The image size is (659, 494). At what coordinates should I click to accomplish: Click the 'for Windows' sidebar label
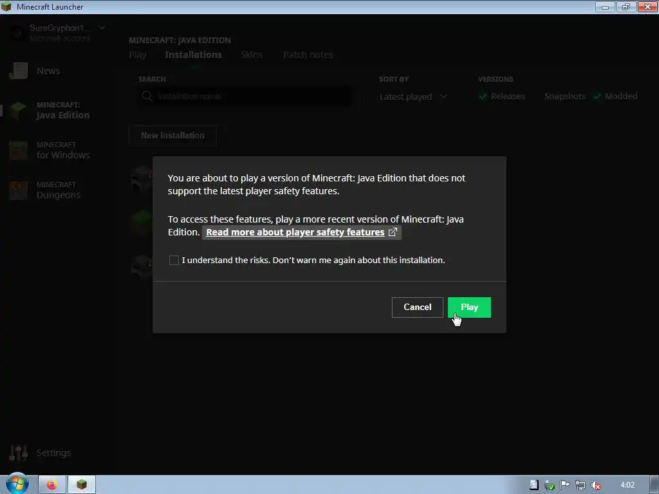click(x=63, y=155)
